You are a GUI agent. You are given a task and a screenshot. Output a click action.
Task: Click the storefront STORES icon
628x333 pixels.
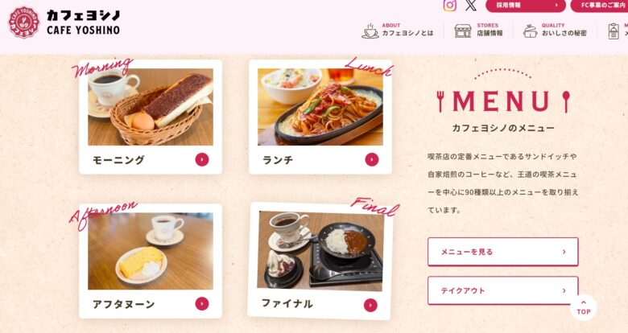pos(463,31)
